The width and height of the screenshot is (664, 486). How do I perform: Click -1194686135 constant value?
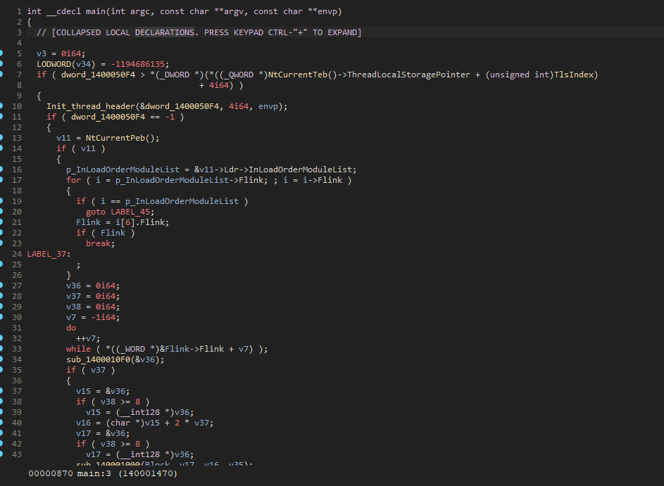[x=137, y=64]
